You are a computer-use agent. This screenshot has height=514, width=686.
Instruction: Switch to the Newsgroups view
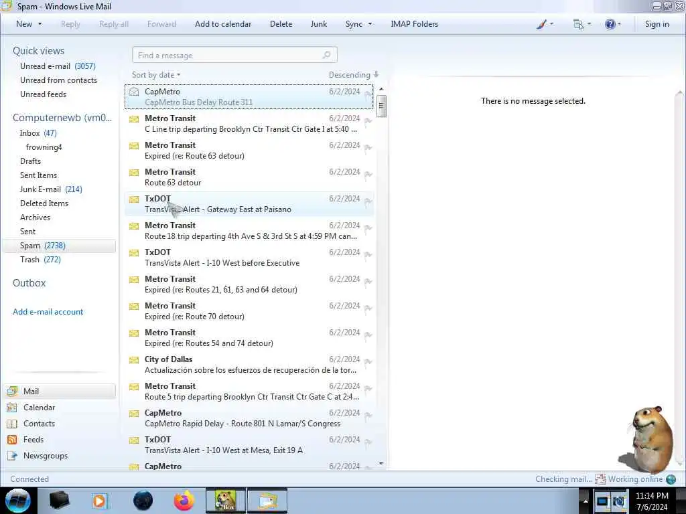coord(46,455)
